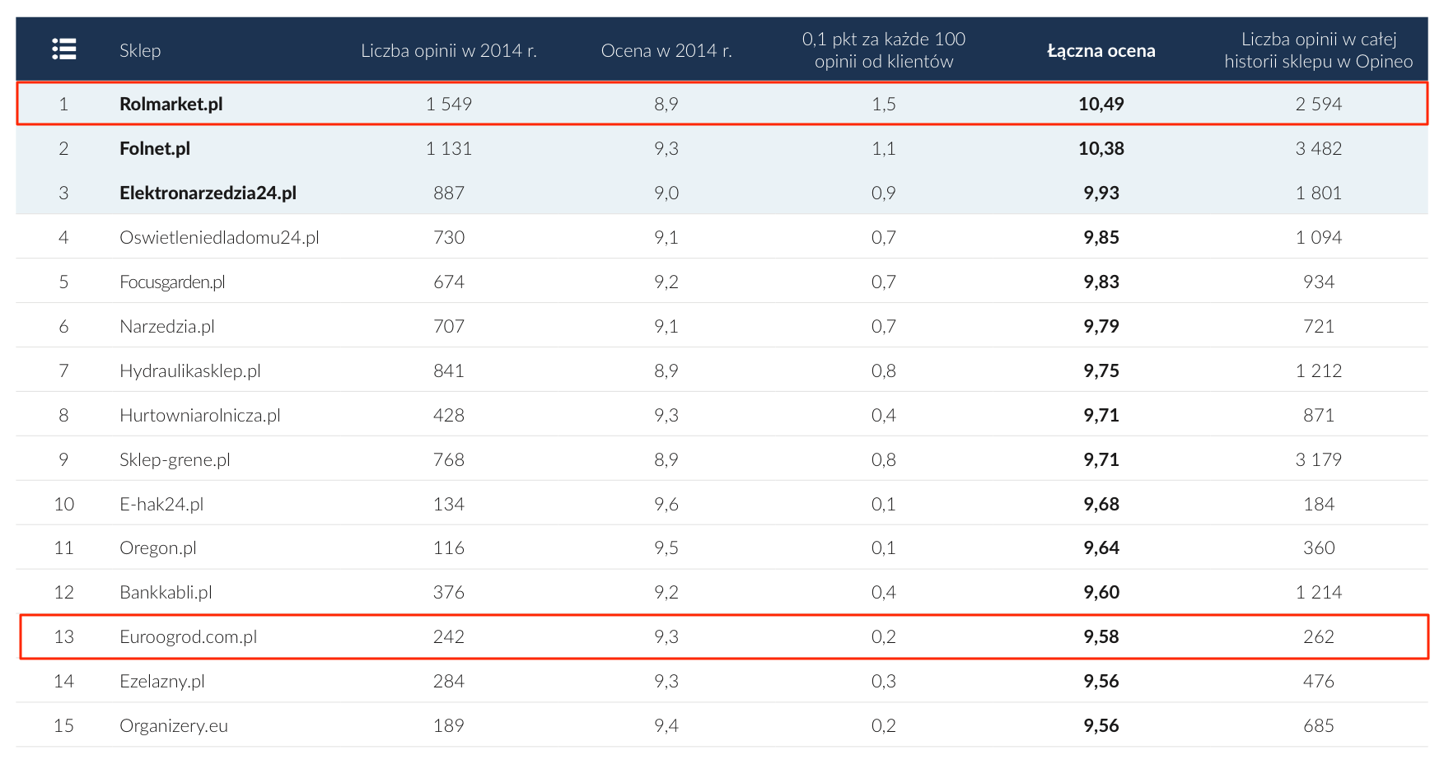Click the 9,0 rating for Elektronarzedzia24.pl
The height and width of the screenshot is (764, 1444).
click(x=666, y=193)
